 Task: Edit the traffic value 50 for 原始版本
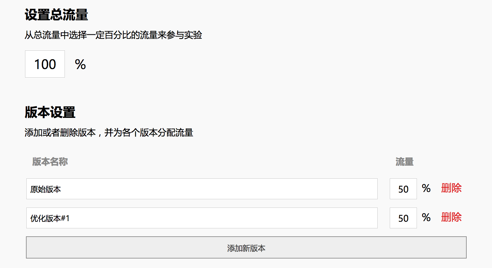click(403, 189)
